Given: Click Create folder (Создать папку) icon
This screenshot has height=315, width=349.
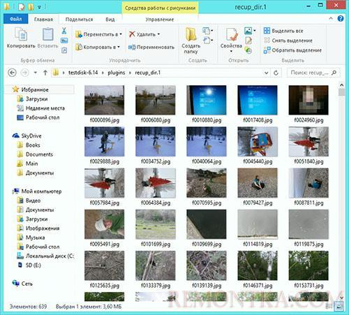Looking at the screenshot, I should (x=191, y=40).
